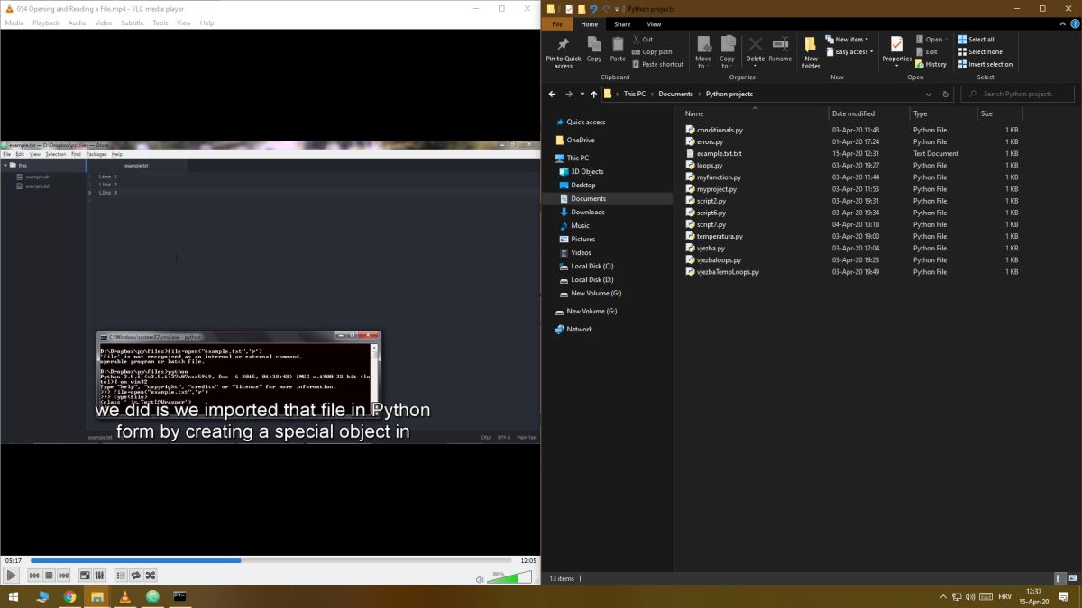Screen dimensions: 1082x608
Task: Create a New folder
Action: [811, 52]
